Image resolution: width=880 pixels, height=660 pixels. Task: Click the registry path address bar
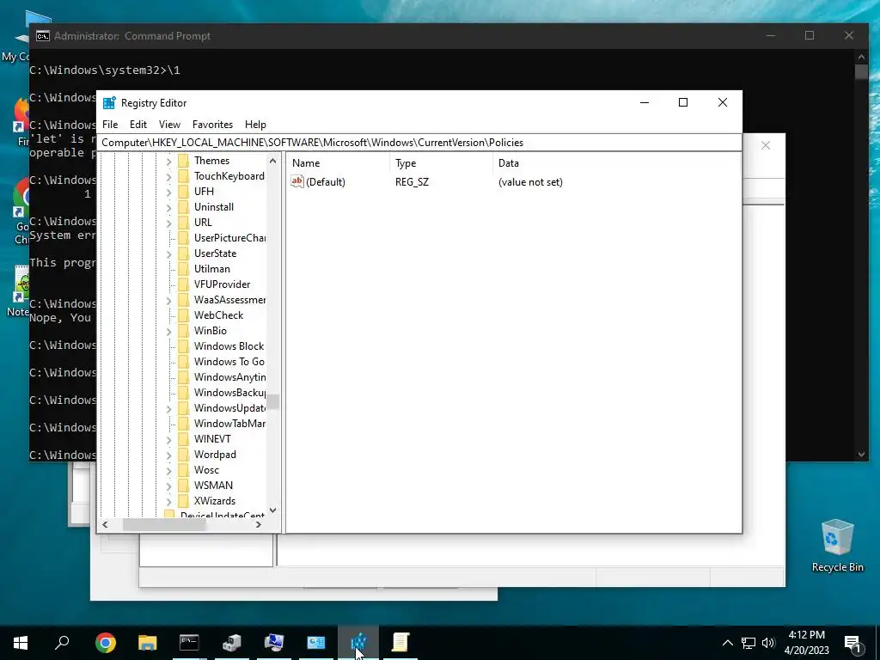419,143
